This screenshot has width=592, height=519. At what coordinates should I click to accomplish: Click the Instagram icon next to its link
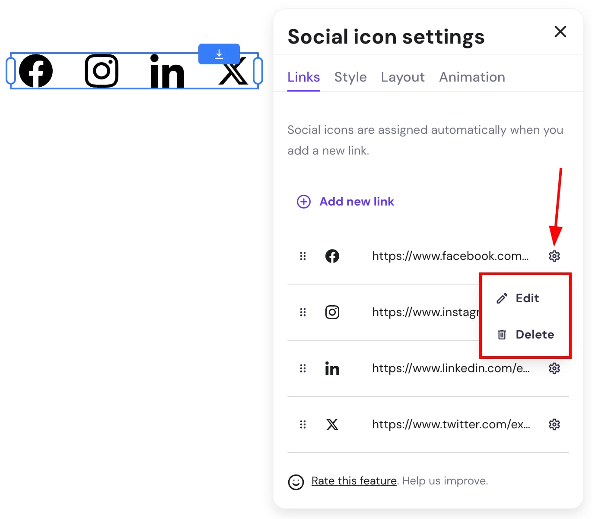tap(332, 312)
